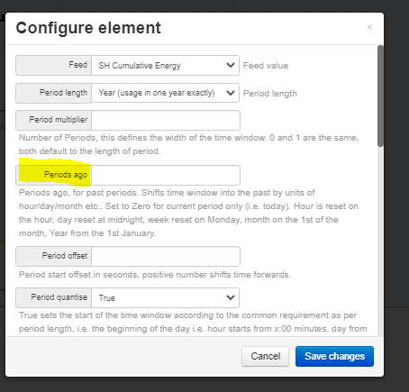This screenshot has height=392, width=409.
Task: Focus the Period multiplier input field
Action: (166, 120)
